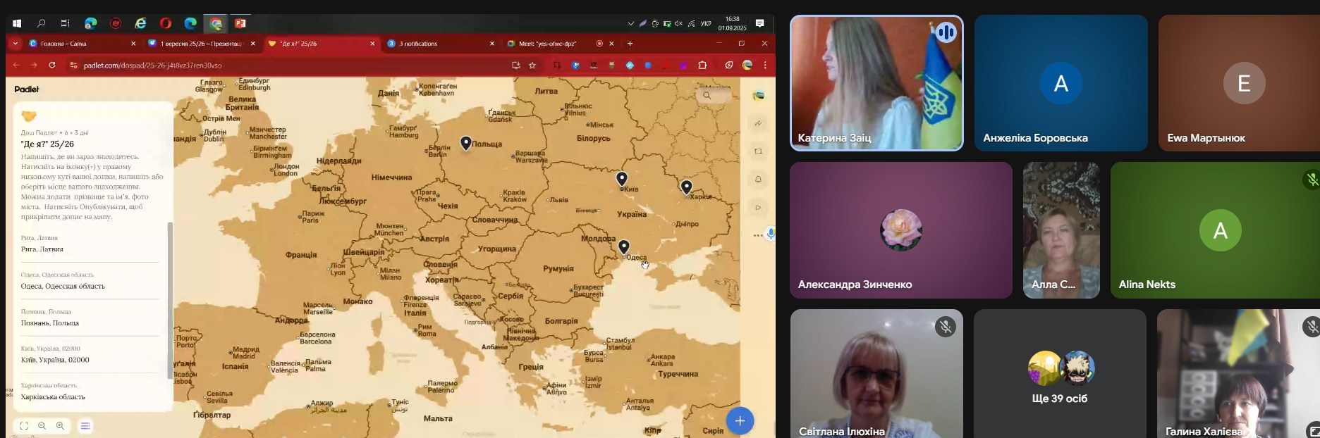Open Padlet notifications bell icon
This screenshot has height=438, width=1320.
click(758, 180)
